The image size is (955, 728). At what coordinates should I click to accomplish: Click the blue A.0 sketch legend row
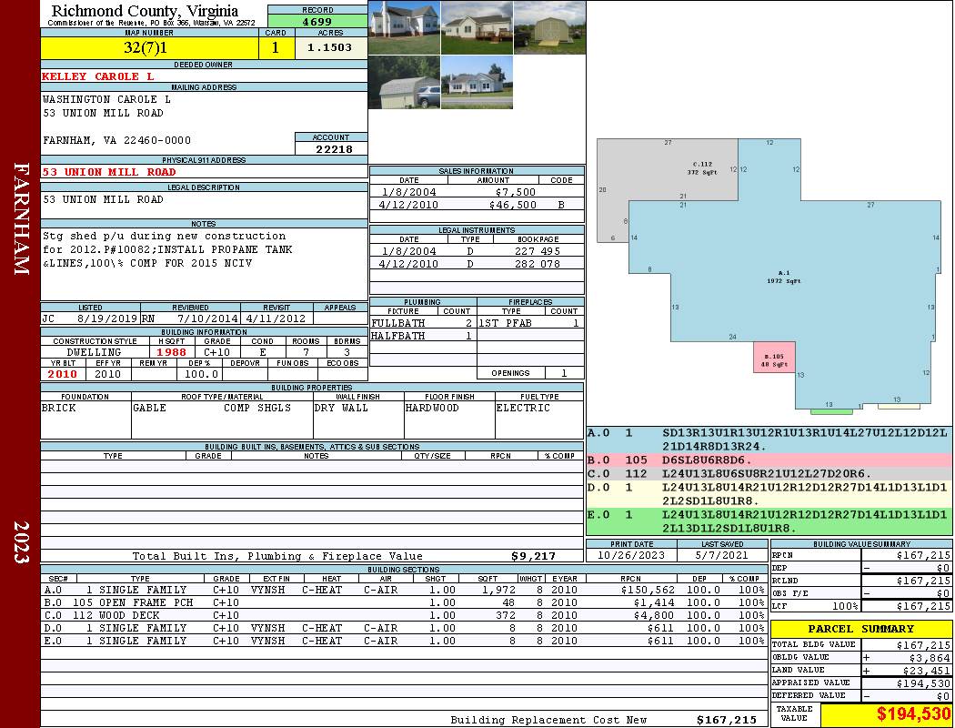coord(769,440)
